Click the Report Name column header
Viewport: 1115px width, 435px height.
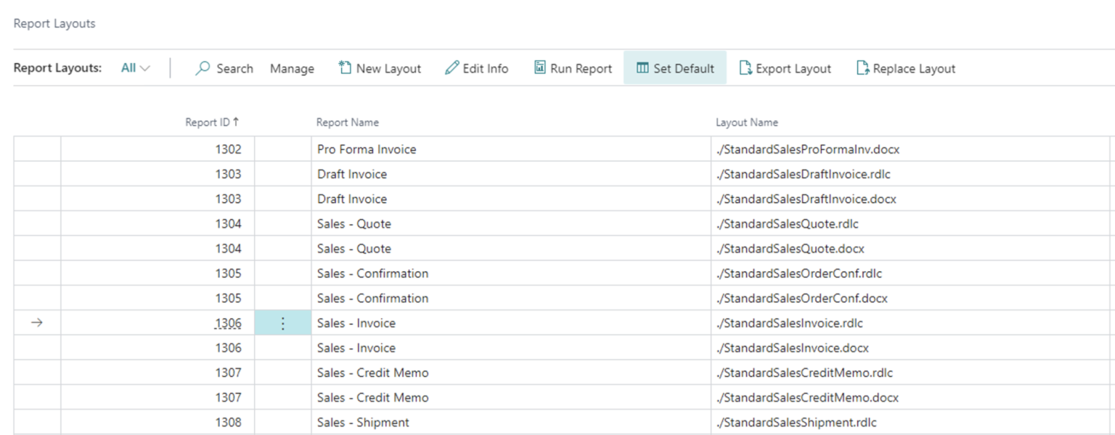pos(347,122)
